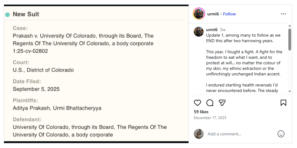297x148 pixels.
Task: Save post with bookmark icon
Action: pyautogui.click(x=283, y=103)
